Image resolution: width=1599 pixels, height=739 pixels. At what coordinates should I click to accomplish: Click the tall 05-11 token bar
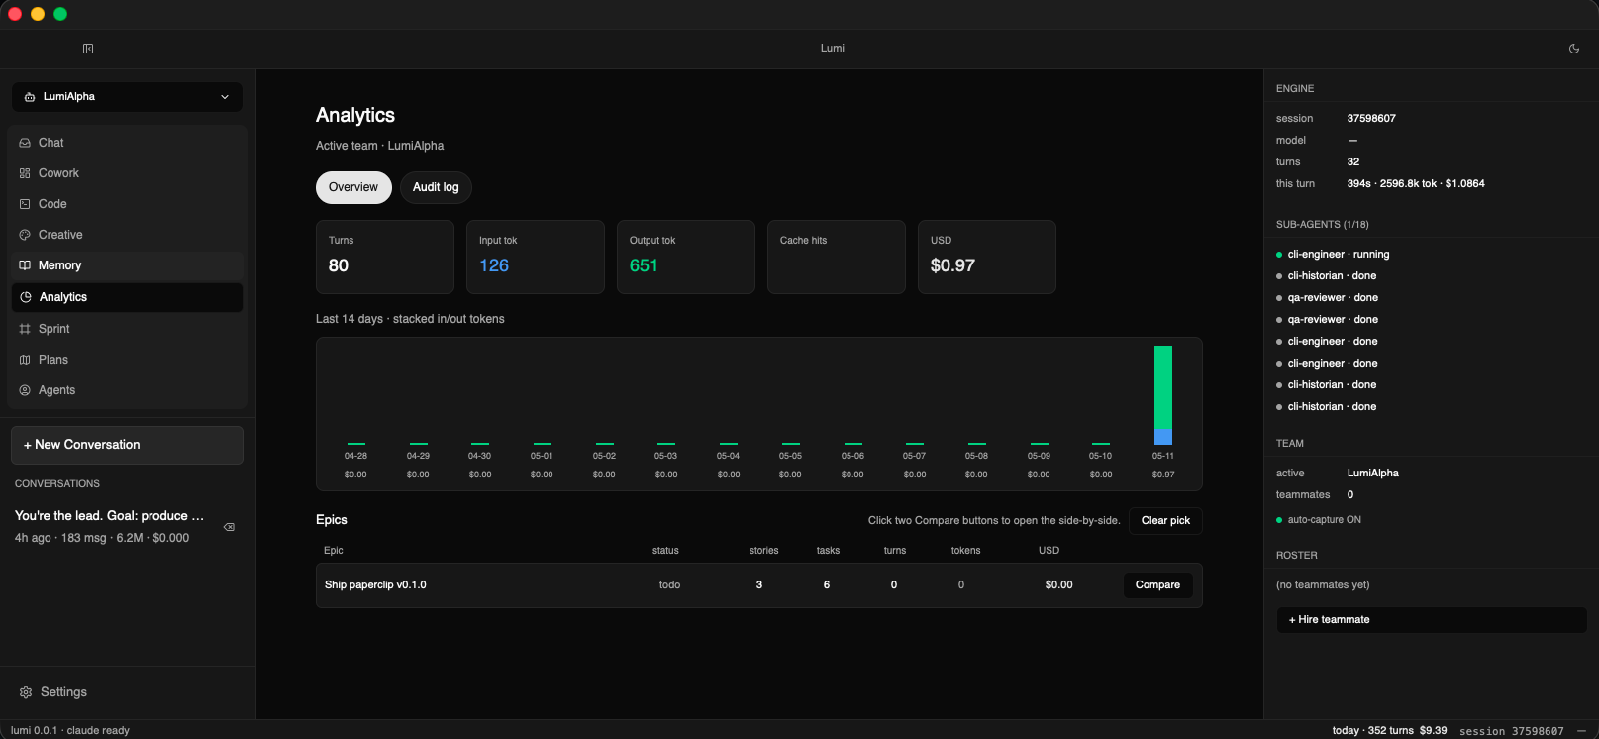point(1163,395)
